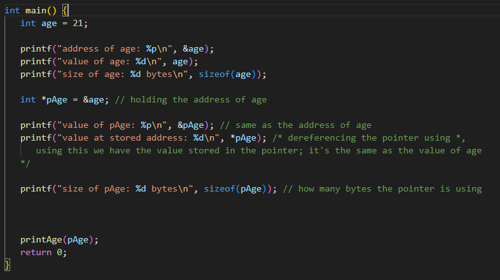Screen dimensions: 500x280
Task: Click the sizeof(pAge) call
Action: [x=235, y=189]
